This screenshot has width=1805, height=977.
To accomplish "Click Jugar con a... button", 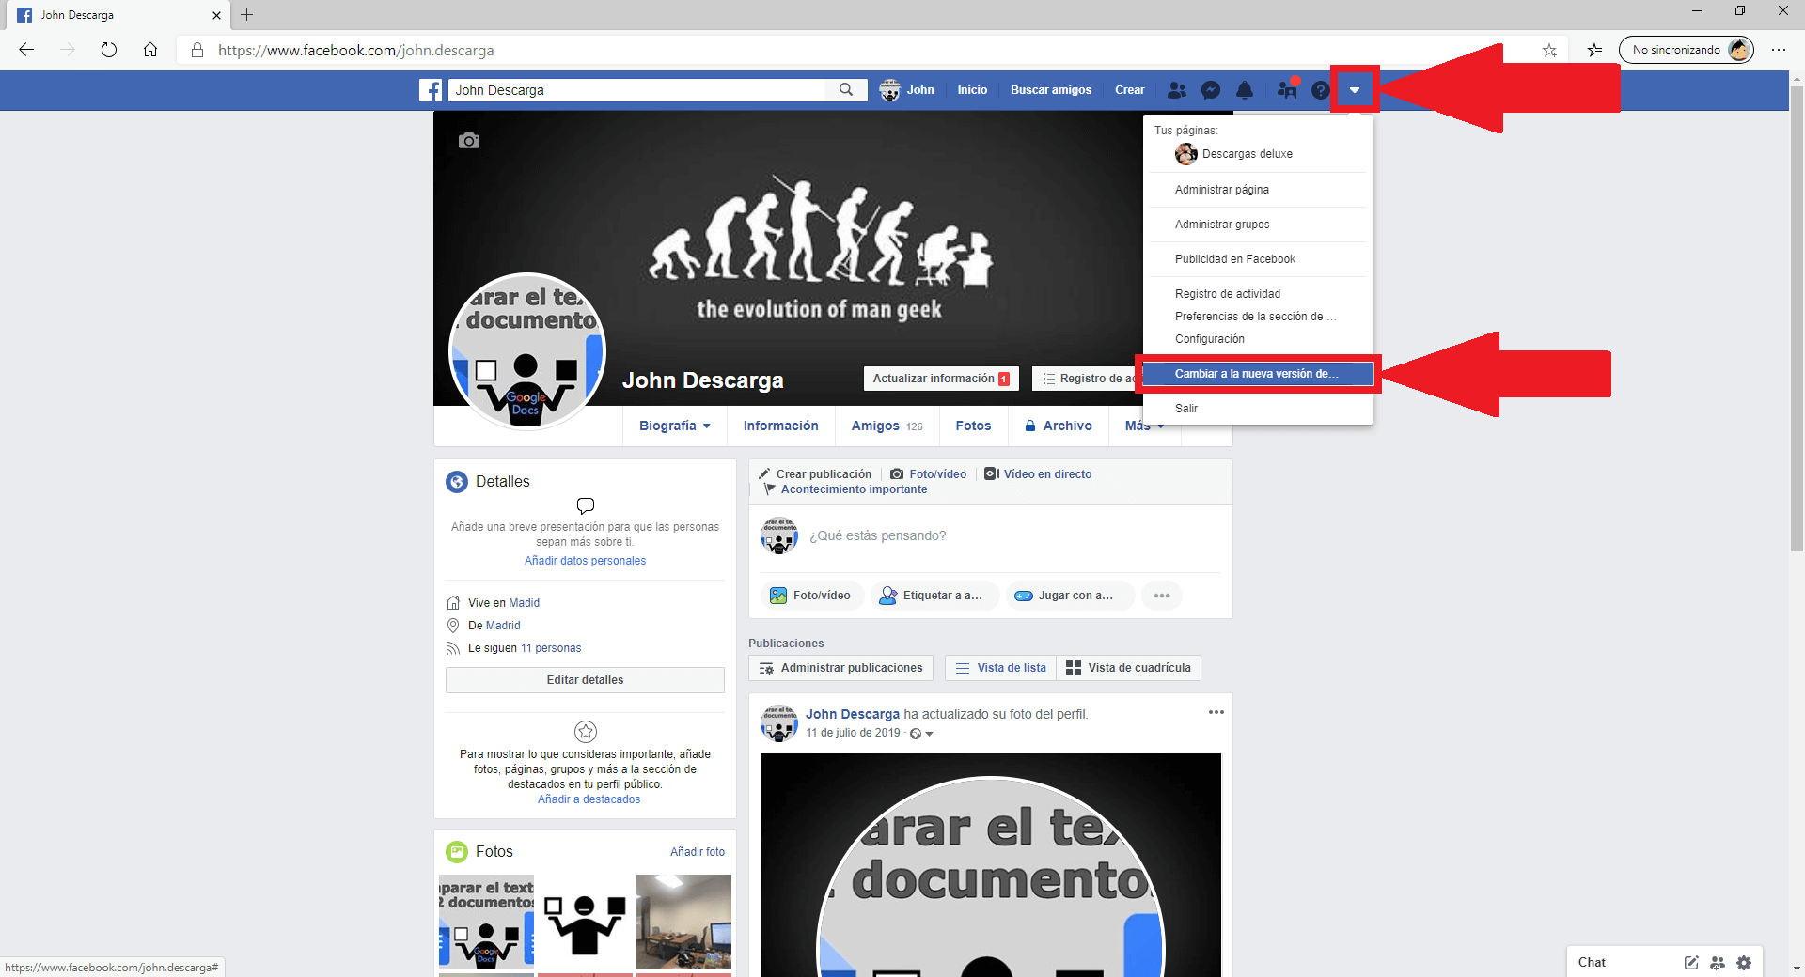I will (x=1070, y=596).
